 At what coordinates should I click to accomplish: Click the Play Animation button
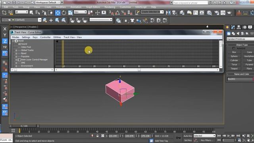point(229,136)
